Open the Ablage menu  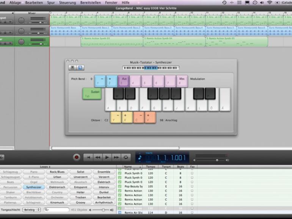coord(15,3)
